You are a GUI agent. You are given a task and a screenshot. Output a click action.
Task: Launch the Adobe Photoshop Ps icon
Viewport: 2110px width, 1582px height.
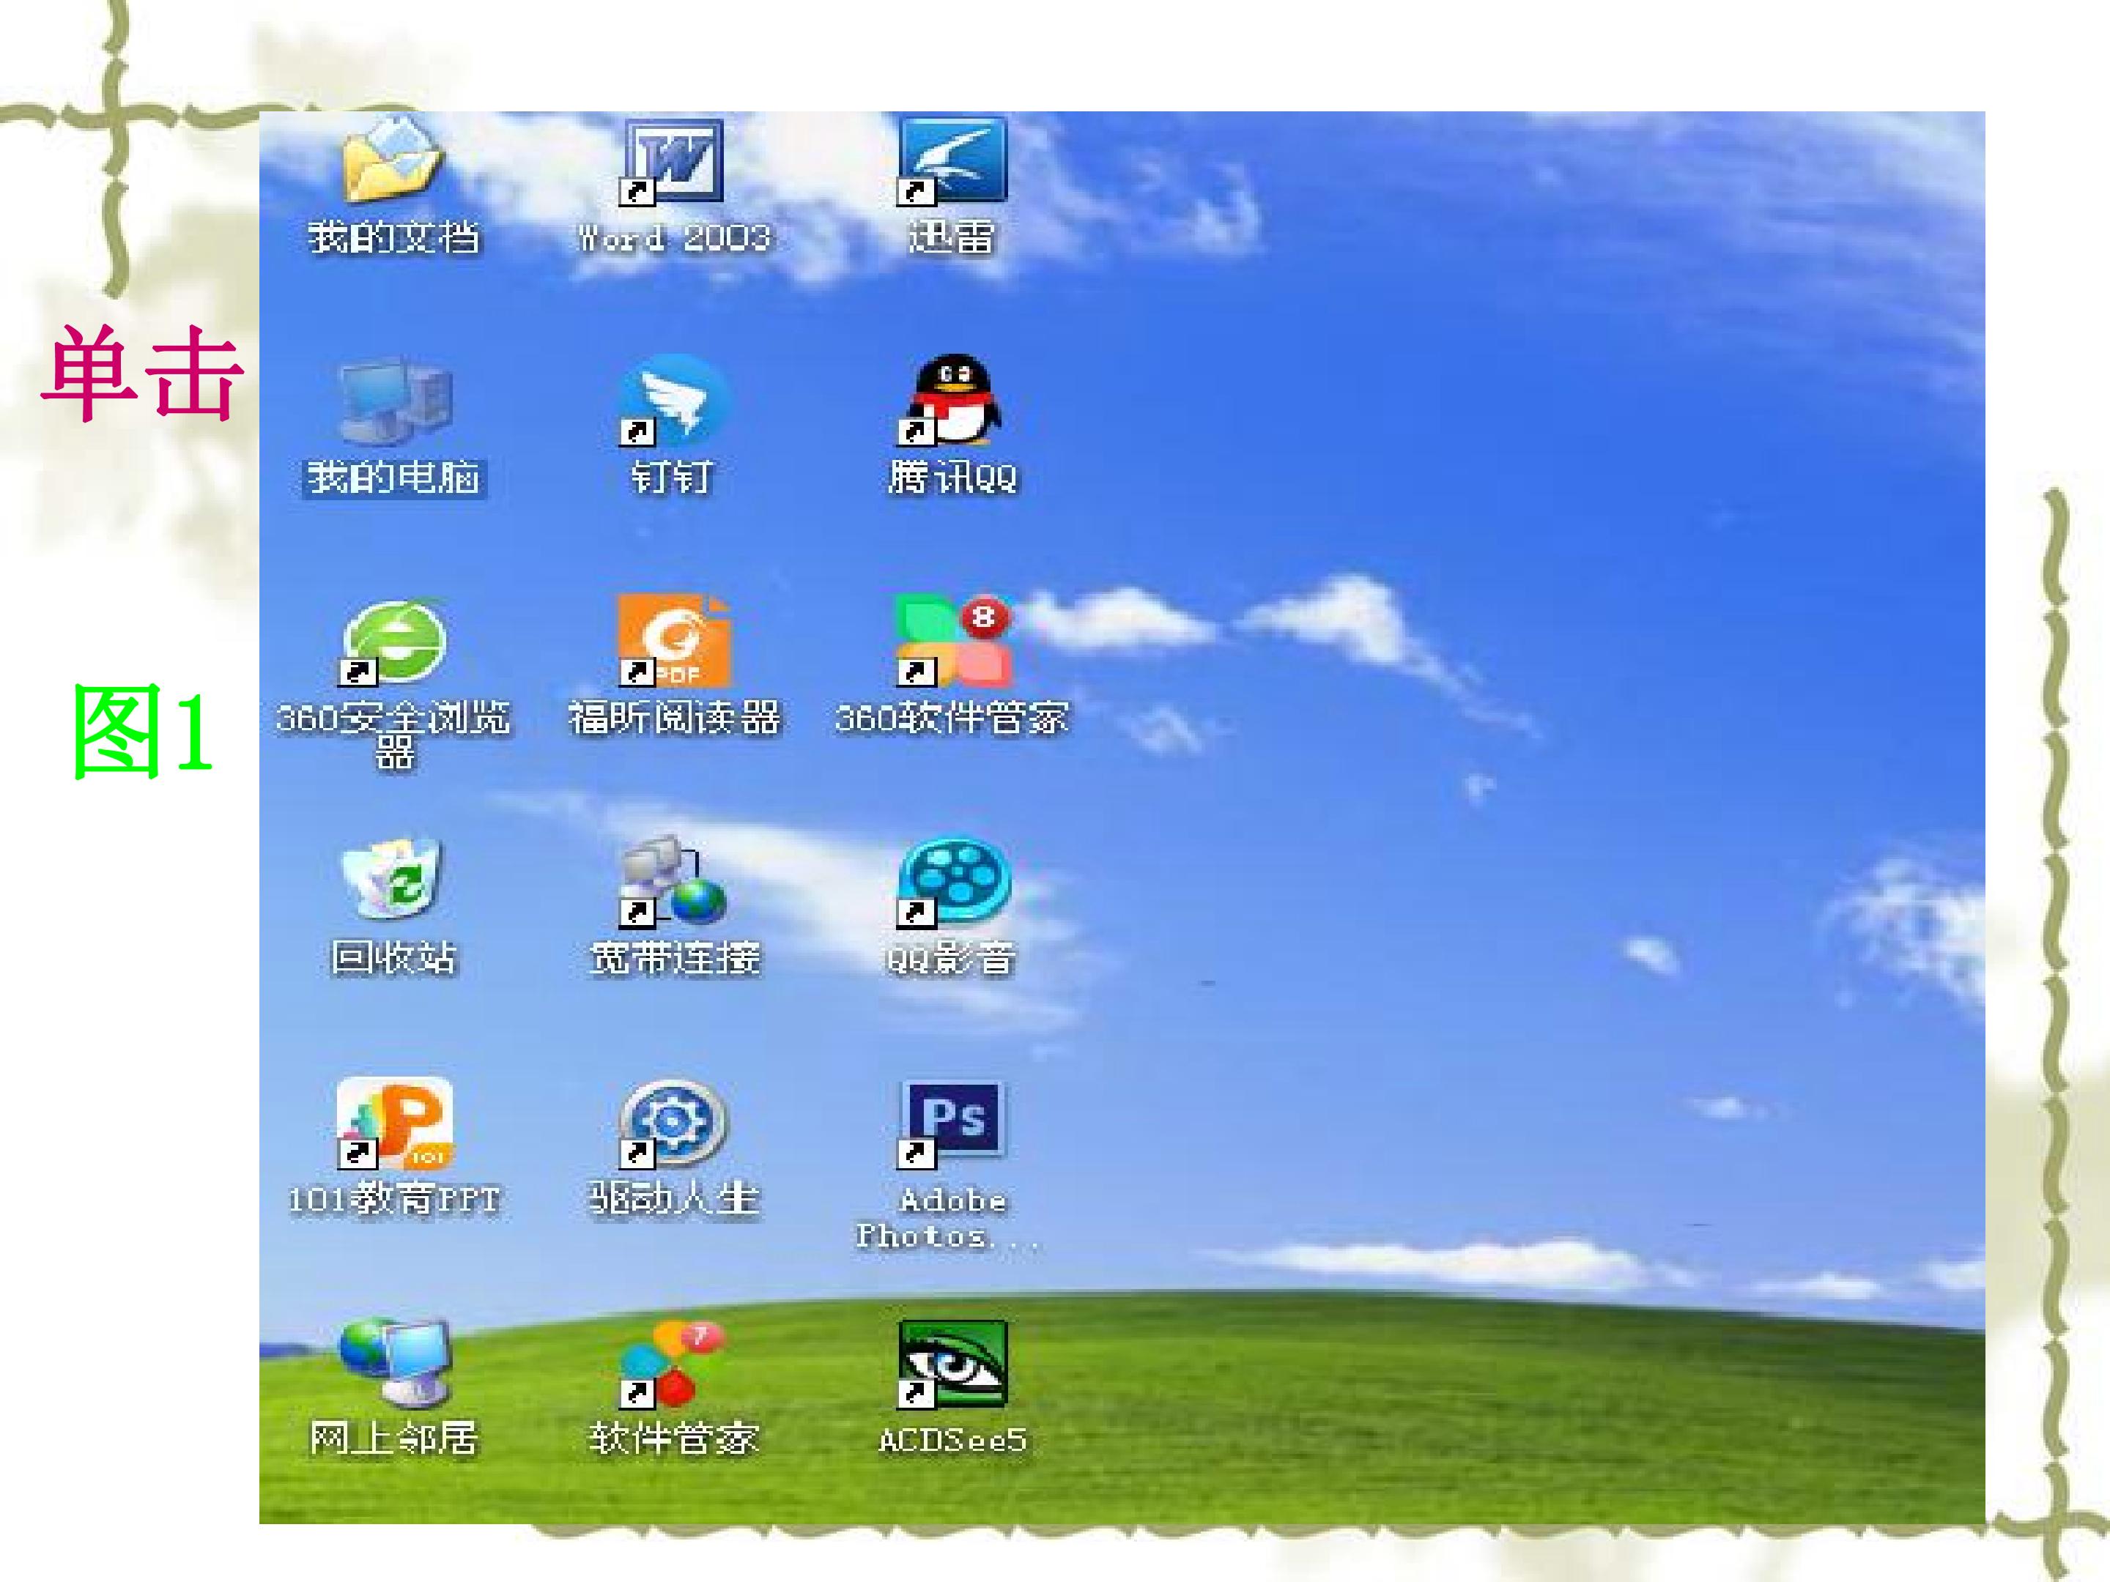(x=951, y=1124)
